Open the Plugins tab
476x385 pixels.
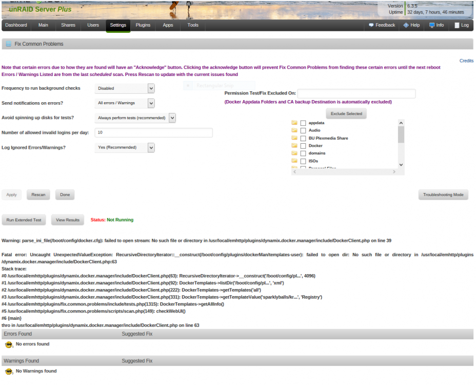143,25
